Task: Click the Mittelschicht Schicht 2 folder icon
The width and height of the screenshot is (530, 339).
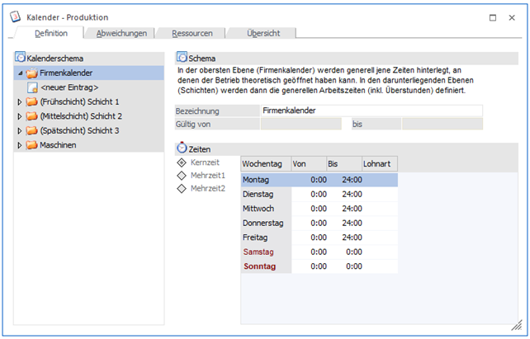Action: point(32,116)
